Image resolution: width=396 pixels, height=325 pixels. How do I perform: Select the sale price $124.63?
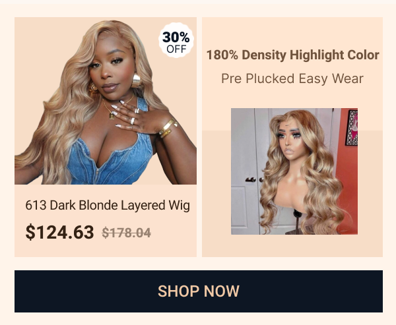59,232
